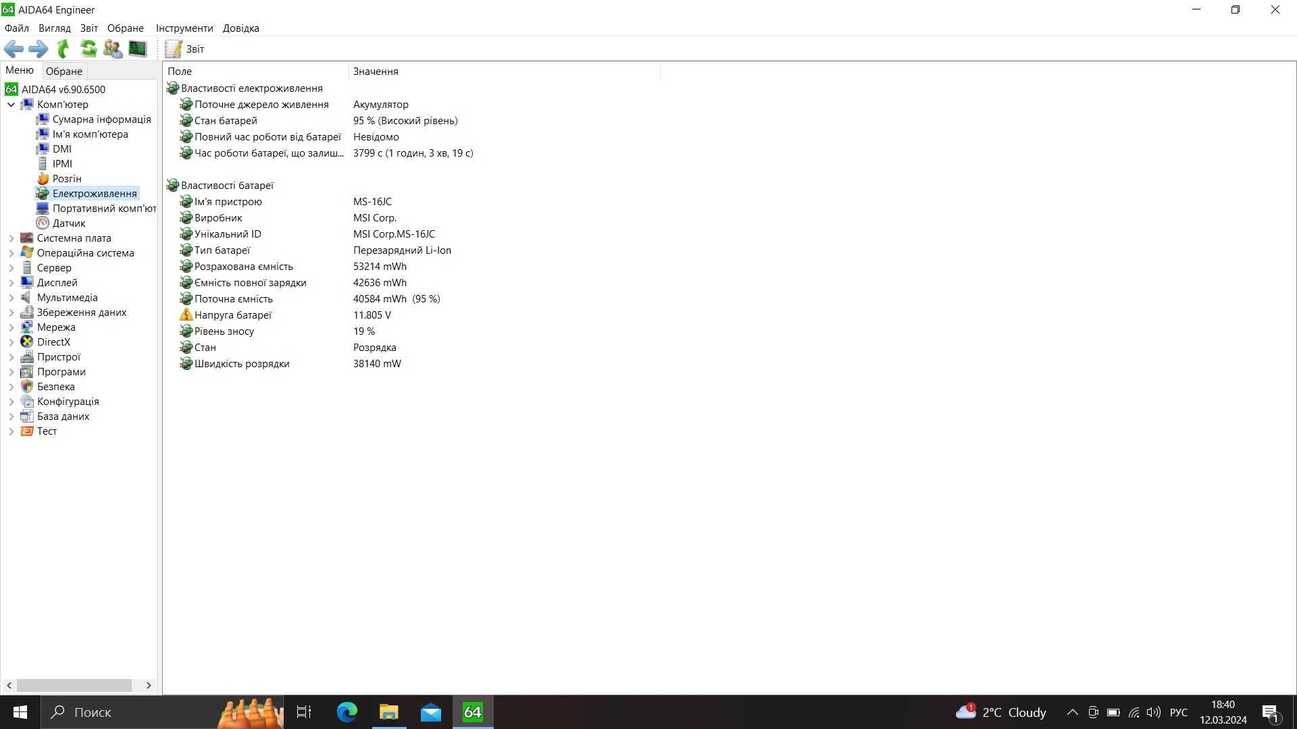Open the Звіт menu in menu bar
Screen dimensions: 1297x729
point(89,28)
